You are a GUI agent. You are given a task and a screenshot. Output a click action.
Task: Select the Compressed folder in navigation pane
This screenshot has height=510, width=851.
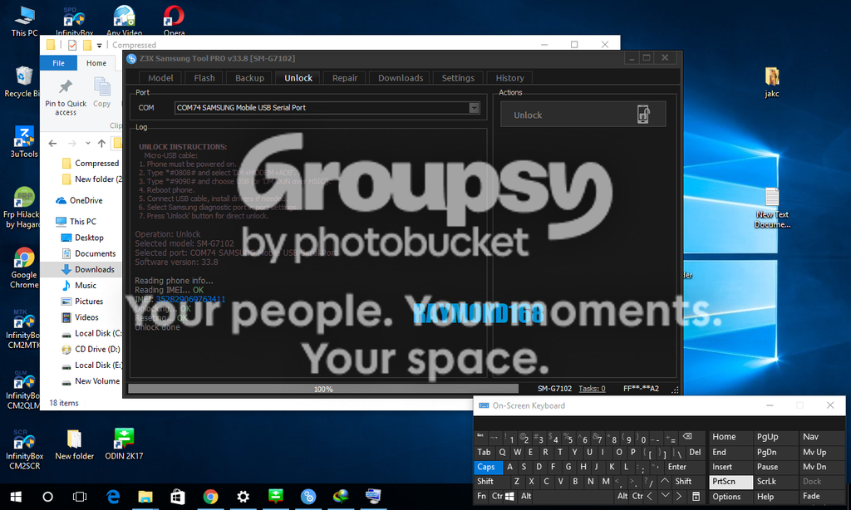(x=91, y=163)
